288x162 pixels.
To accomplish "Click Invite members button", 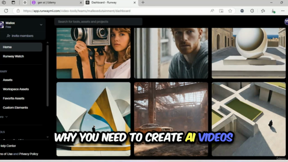I will point(20,36).
